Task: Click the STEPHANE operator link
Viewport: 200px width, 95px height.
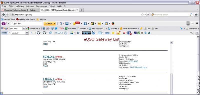Action: tap(133, 61)
